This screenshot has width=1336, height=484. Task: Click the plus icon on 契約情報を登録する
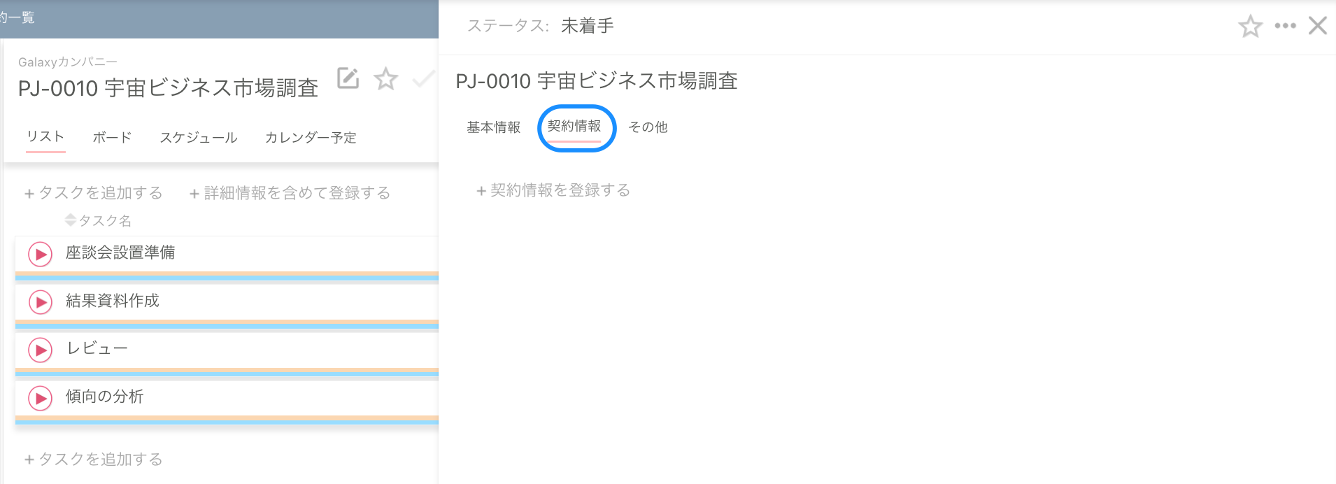(479, 190)
